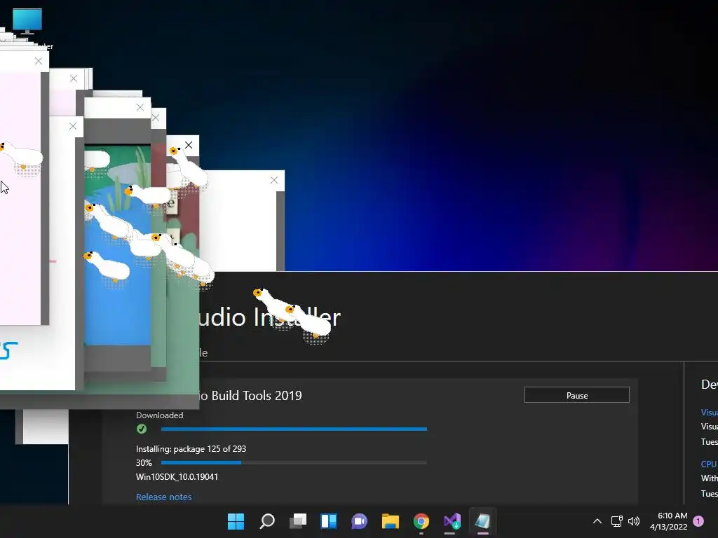718x538 pixels.
Task: Open the Windows Start menu
Action: (x=236, y=521)
